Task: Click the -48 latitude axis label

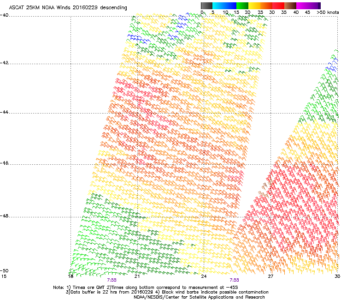Action: 4,216
